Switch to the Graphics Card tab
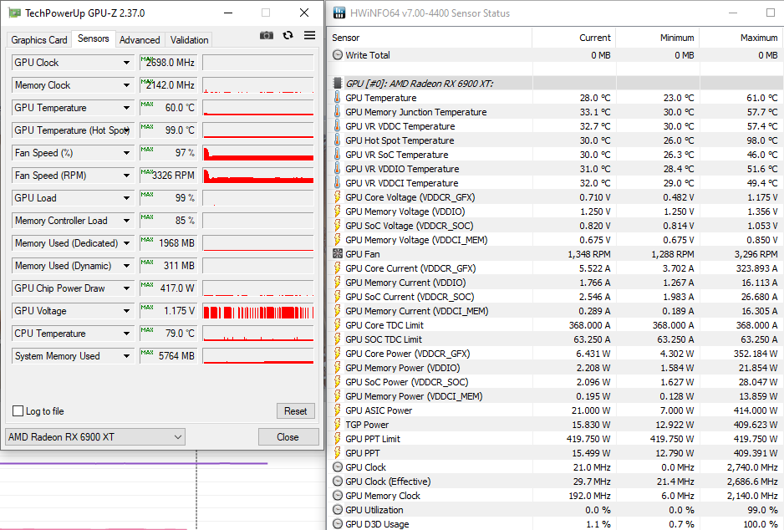Screen dimensions: 784x530 point(39,40)
